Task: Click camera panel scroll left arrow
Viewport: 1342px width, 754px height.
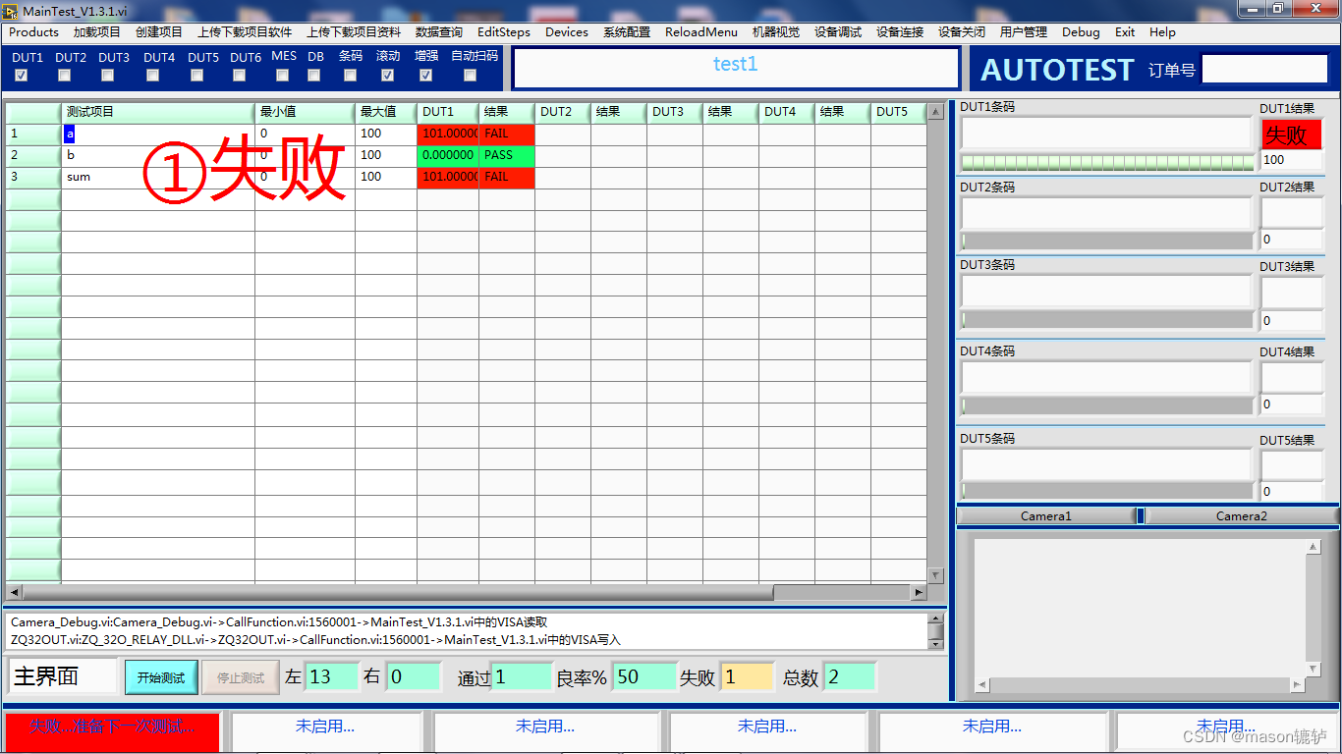Action: 982,685
